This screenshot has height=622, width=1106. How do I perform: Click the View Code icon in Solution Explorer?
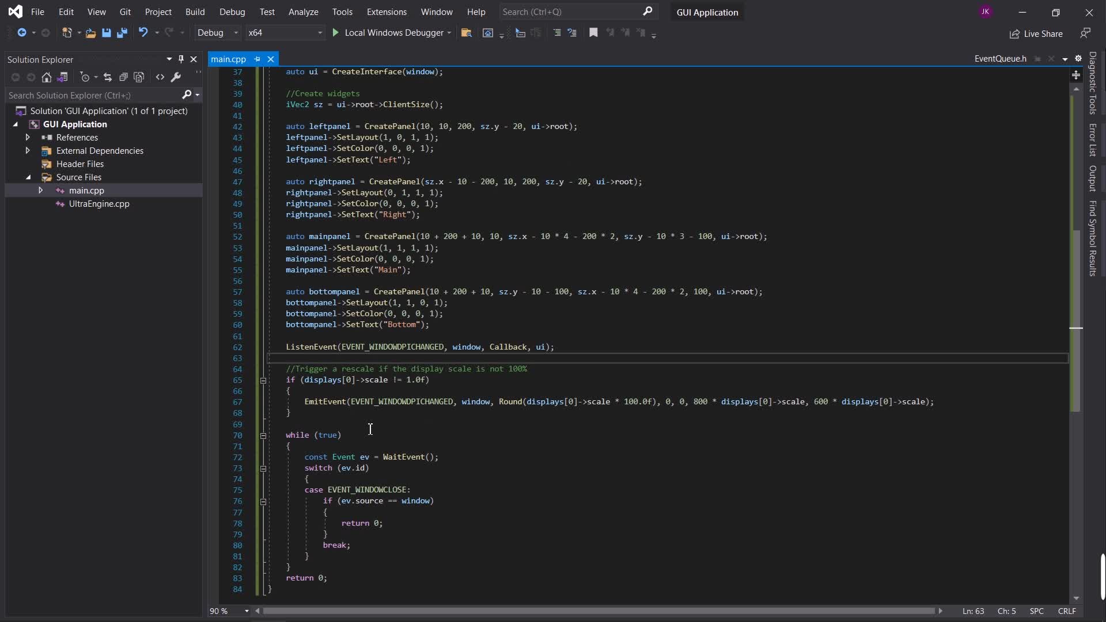pos(160,77)
